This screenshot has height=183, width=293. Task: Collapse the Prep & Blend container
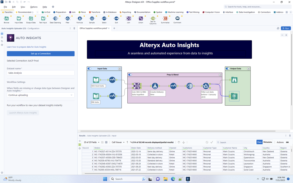[220, 75]
